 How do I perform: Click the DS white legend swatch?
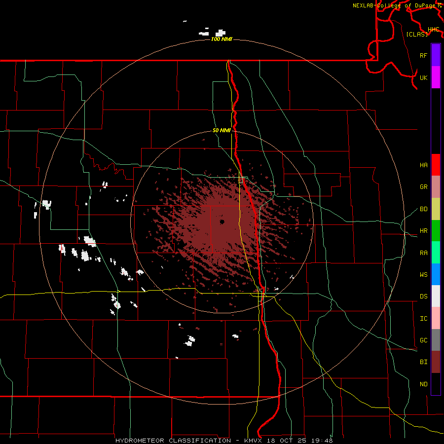436,296
